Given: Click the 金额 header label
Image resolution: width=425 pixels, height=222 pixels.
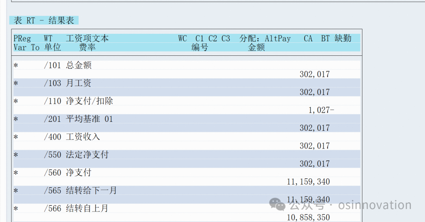Looking at the screenshot, I should point(256,48).
